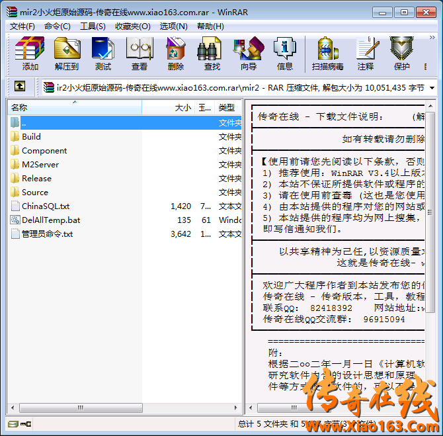Click the Extract To (解压到) icon
The height and width of the screenshot is (436, 443).
tap(67, 54)
